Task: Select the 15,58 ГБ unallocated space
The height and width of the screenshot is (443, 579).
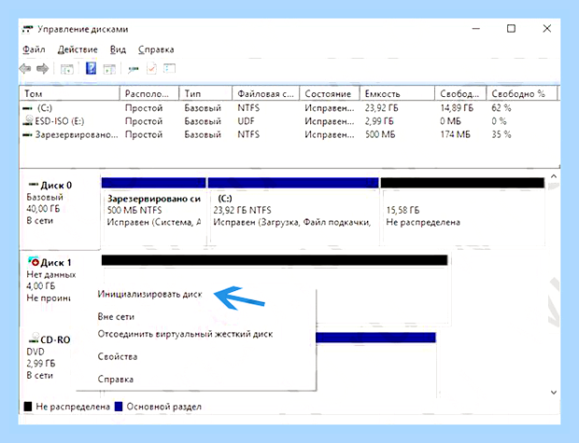Action: point(462,211)
